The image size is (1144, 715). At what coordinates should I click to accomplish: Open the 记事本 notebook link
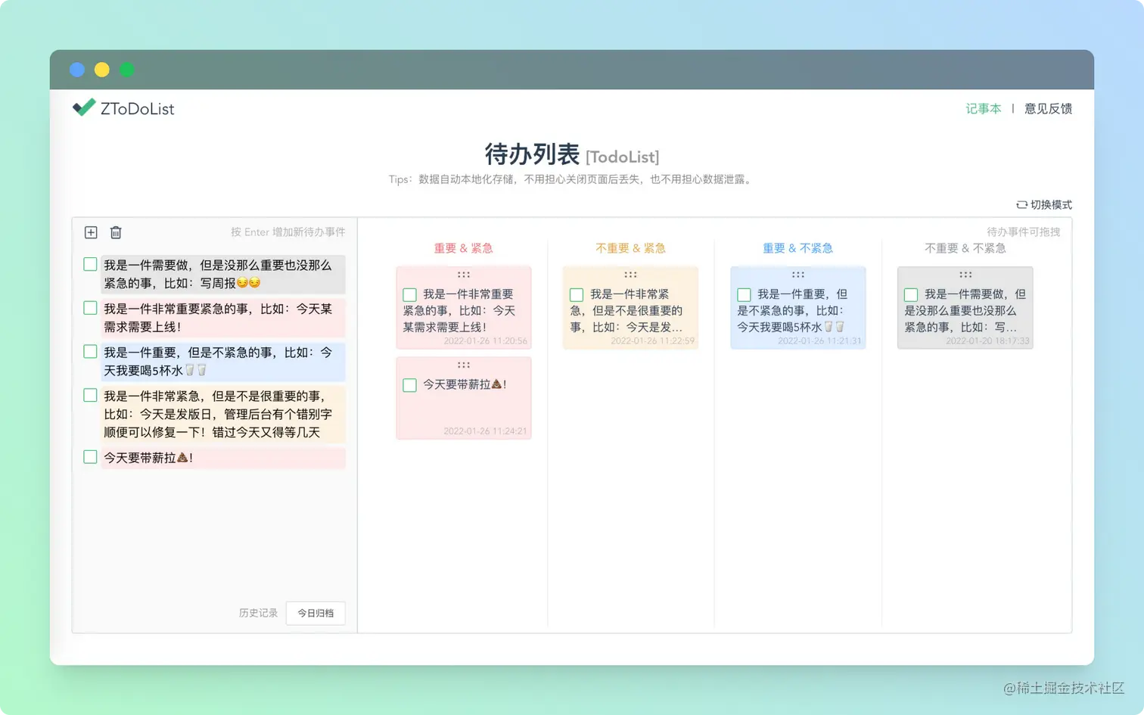tap(983, 108)
